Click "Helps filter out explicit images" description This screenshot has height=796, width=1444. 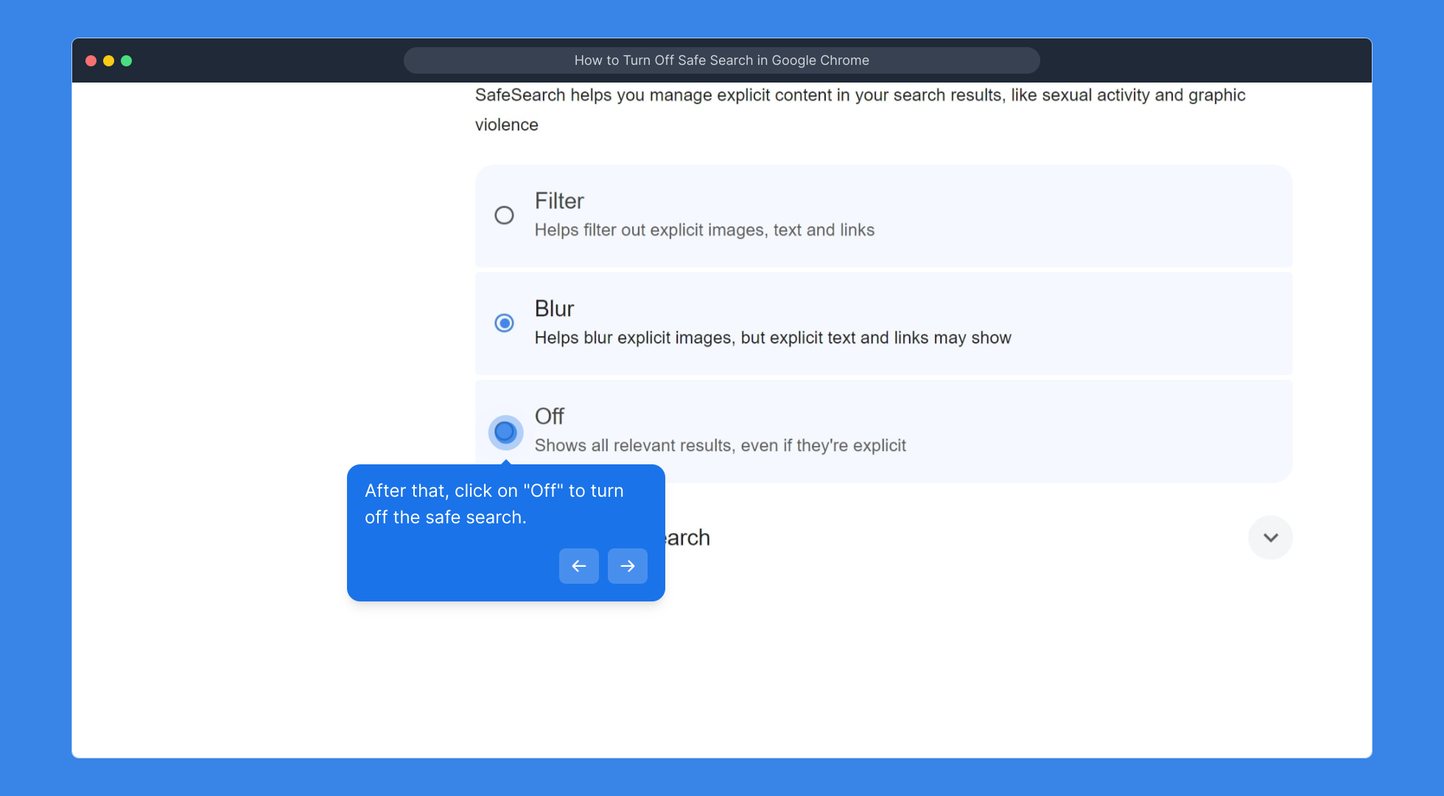coord(704,230)
